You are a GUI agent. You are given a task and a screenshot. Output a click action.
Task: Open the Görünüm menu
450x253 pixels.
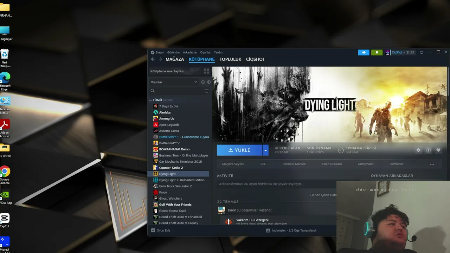173,52
